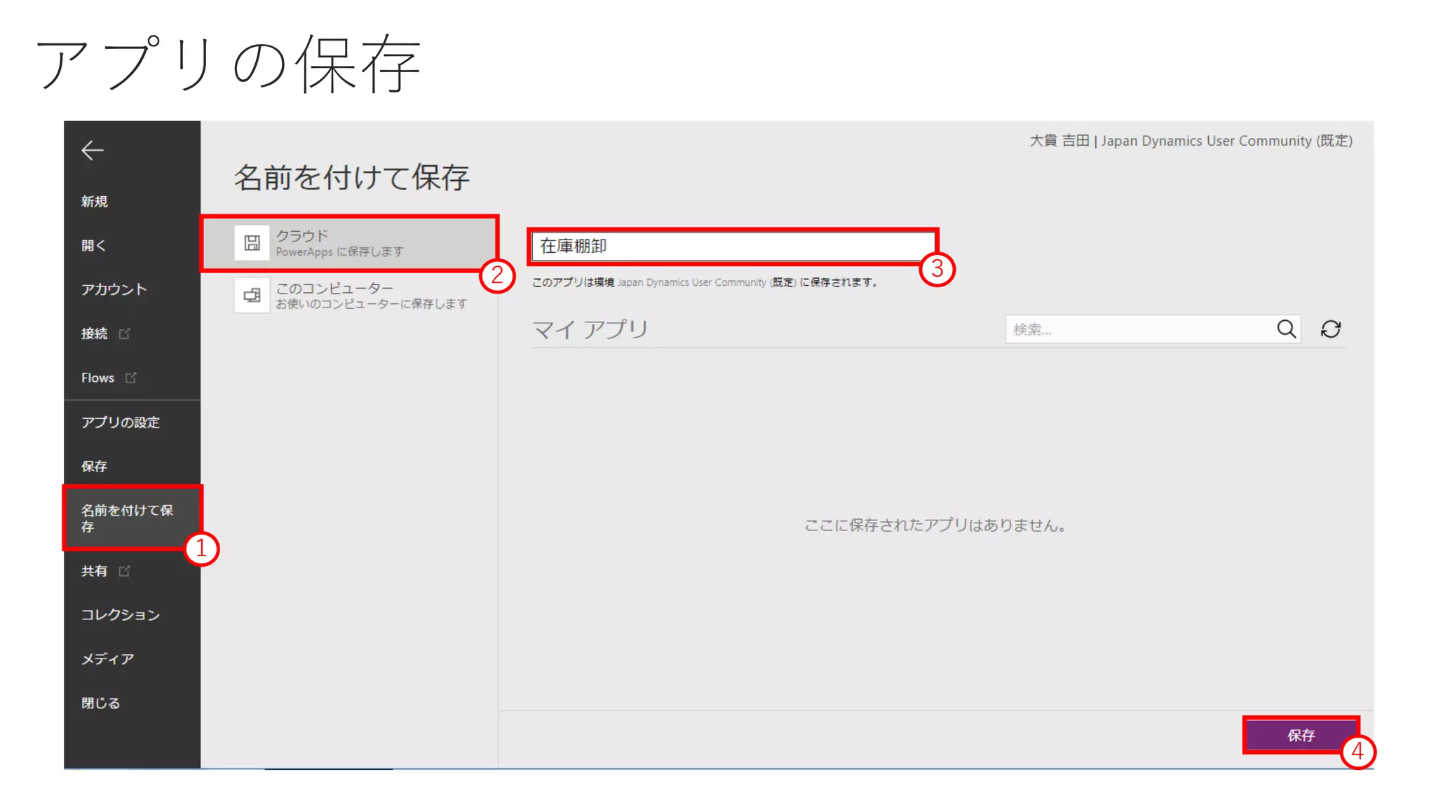The height and width of the screenshot is (807, 1436).
Task: Click external link icon beside 共有
Action: [125, 571]
